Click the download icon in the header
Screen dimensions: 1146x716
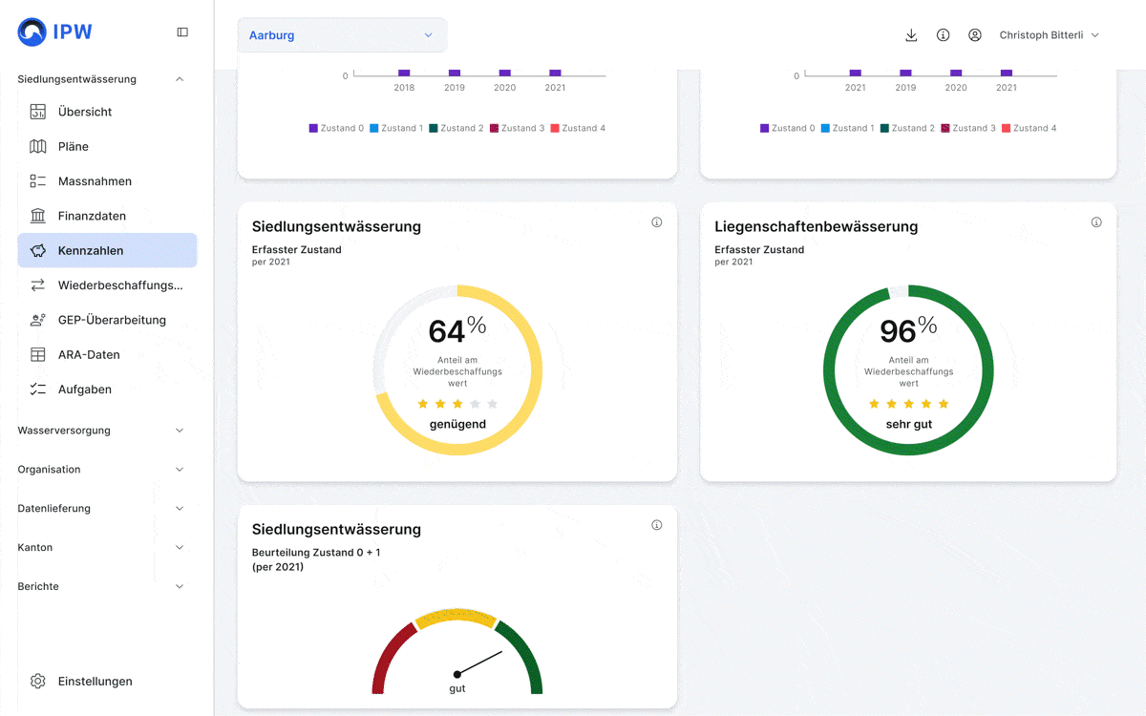pyautogui.click(x=911, y=35)
